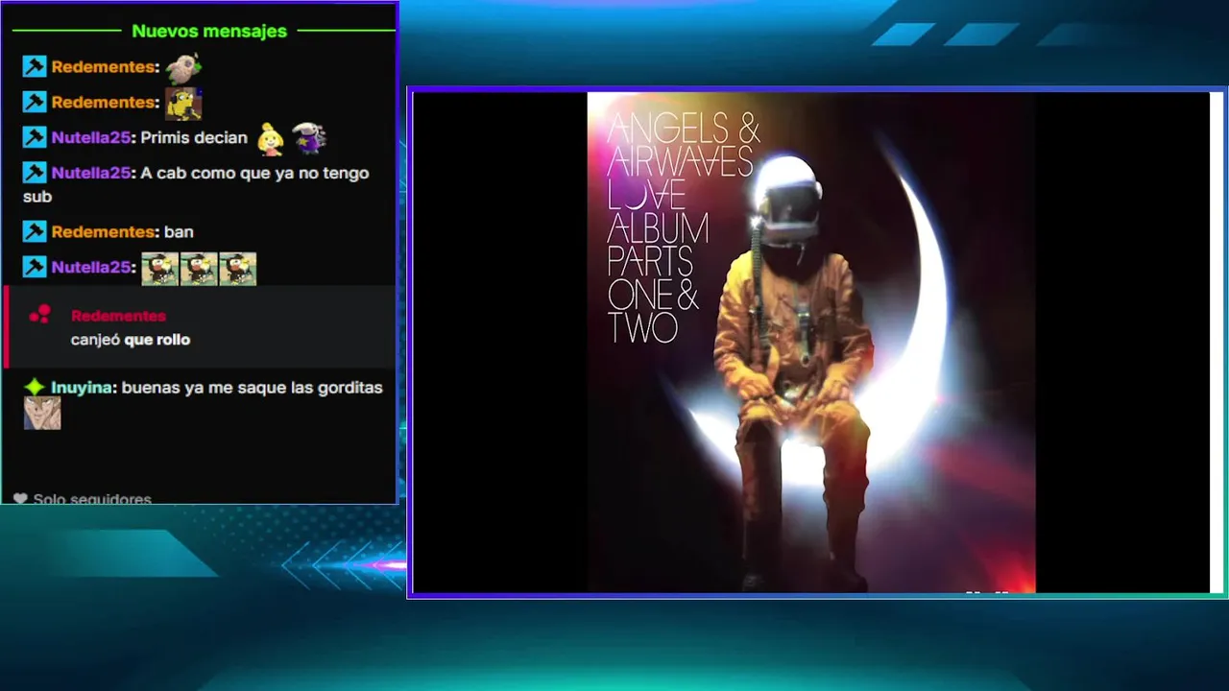This screenshot has height=691, width=1229.
Task: Click the yellow character emote in Redementes' second message
Action: point(182,103)
